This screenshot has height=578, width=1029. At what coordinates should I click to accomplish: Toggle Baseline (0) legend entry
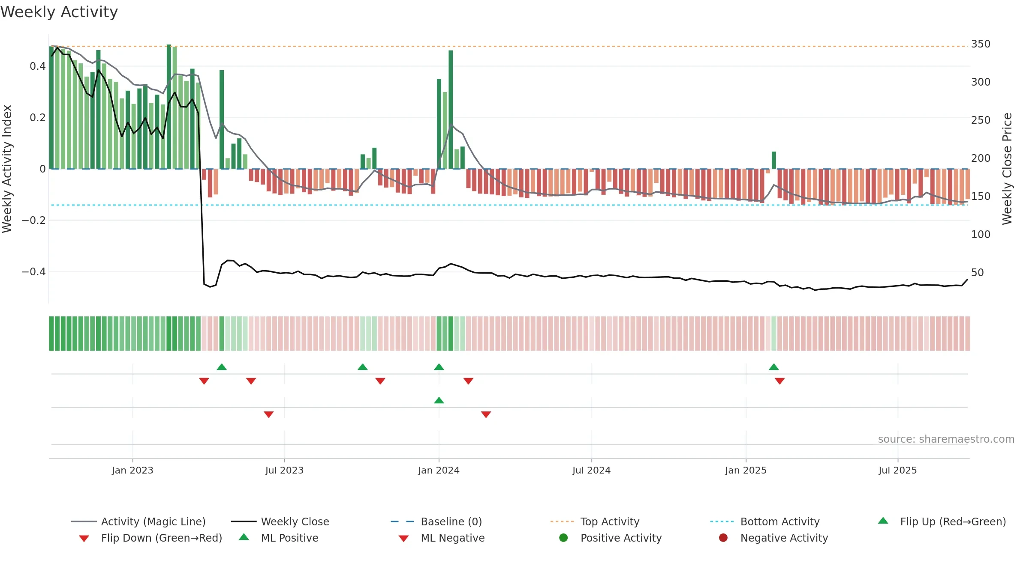coord(436,521)
